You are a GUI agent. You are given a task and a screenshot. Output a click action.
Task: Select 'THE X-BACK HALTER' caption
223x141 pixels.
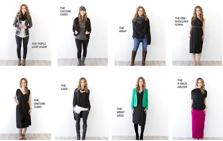click(182, 84)
